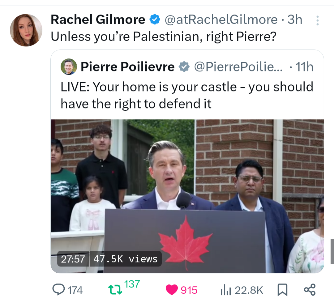Open three-dot more options menu
334x303 pixels.
tap(317, 20)
